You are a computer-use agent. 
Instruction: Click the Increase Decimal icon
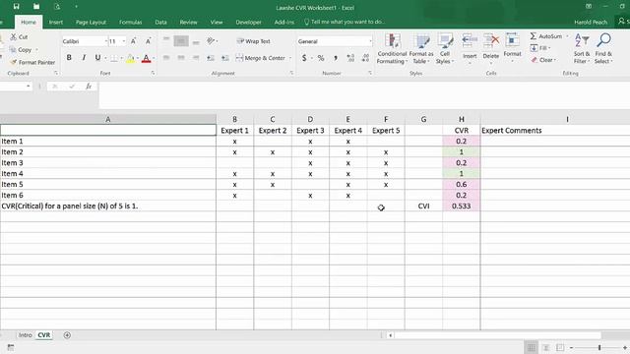click(x=350, y=58)
